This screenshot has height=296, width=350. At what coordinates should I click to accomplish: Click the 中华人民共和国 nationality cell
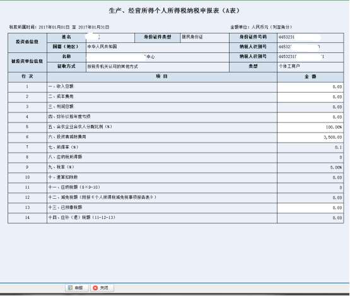pyautogui.click(x=158, y=47)
